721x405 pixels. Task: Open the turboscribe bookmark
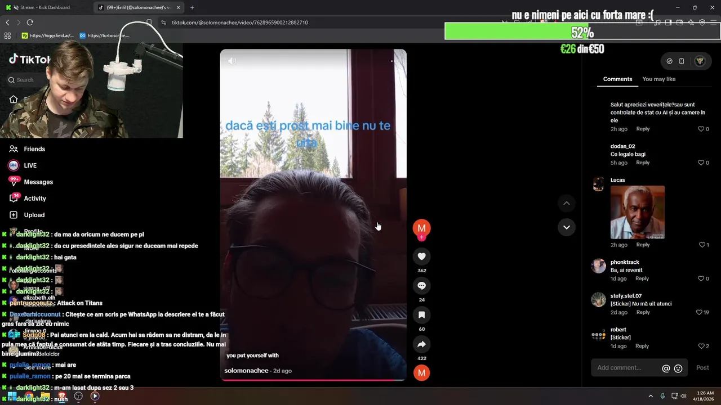[104, 35]
